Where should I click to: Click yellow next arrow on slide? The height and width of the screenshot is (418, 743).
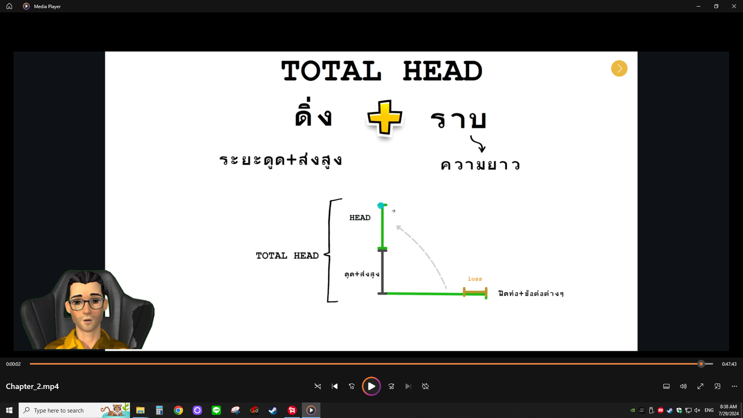pyautogui.click(x=619, y=69)
